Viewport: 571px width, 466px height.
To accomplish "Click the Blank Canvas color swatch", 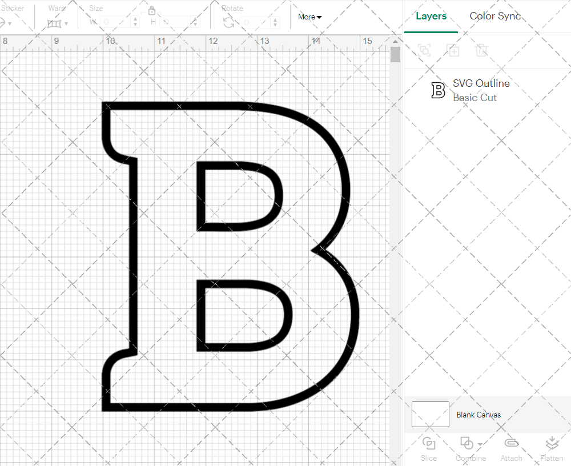I will [x=431, y=415].
